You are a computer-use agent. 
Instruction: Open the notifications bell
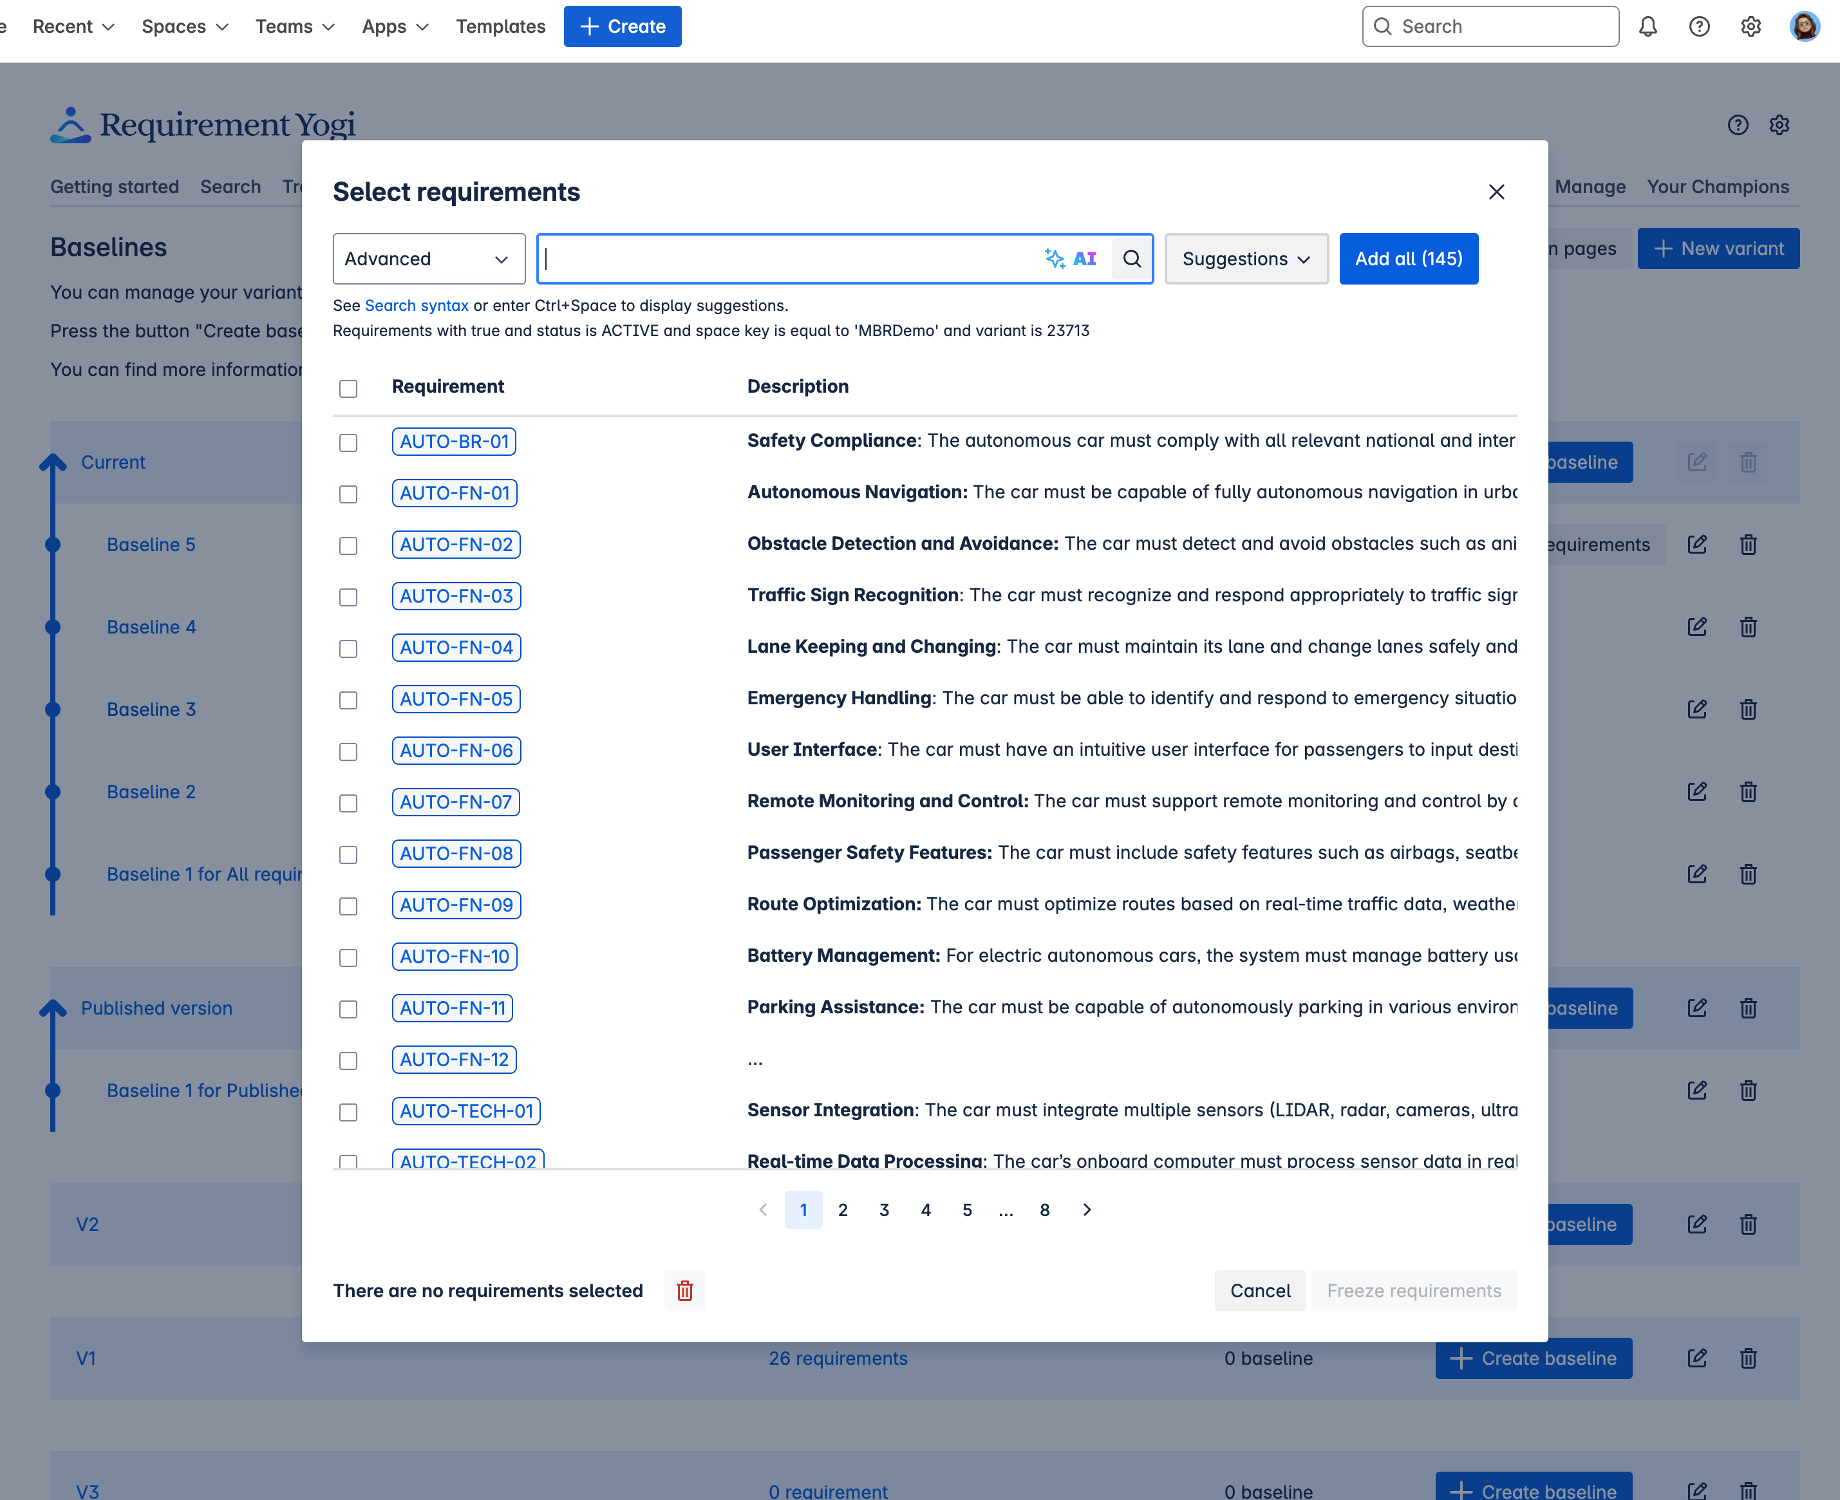coord(1648,27)
